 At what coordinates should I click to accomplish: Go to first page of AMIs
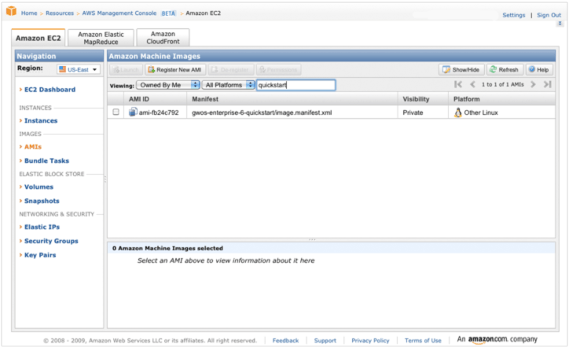tap(458, 84)
